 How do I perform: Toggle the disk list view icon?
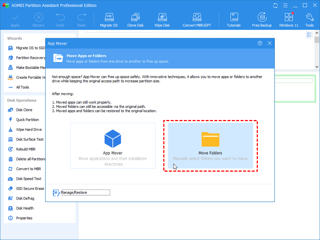309,35
